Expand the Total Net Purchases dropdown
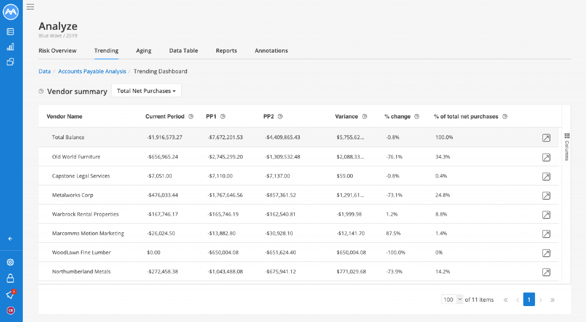The width and height of the screenshot is (586, 322). pos(146,91)
